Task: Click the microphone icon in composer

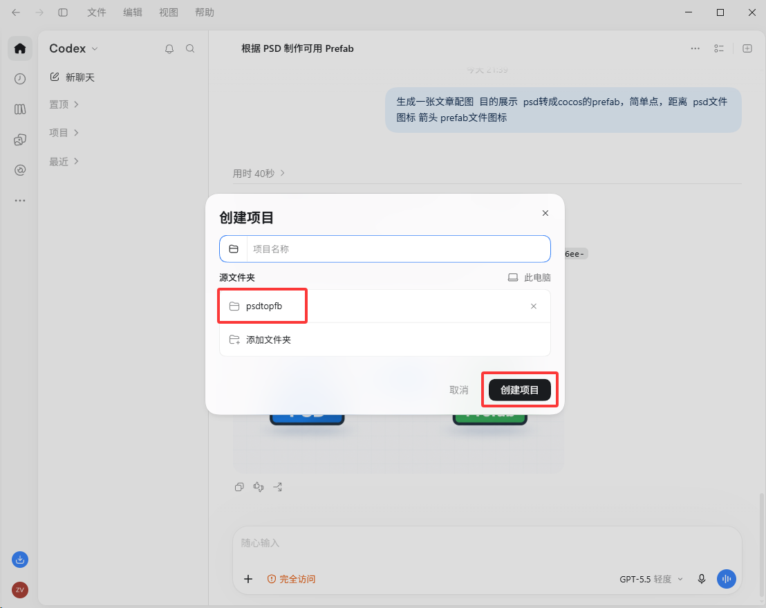Action: 702,579
